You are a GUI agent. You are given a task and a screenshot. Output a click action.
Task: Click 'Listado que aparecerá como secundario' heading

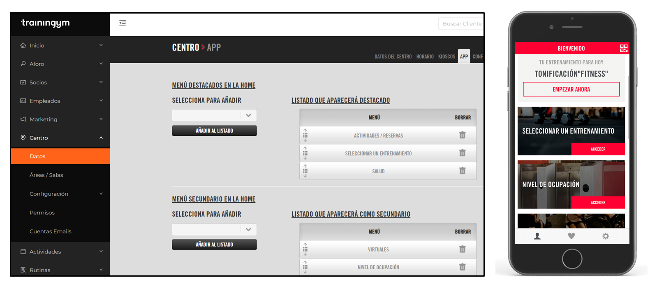(x=351, y=214)
